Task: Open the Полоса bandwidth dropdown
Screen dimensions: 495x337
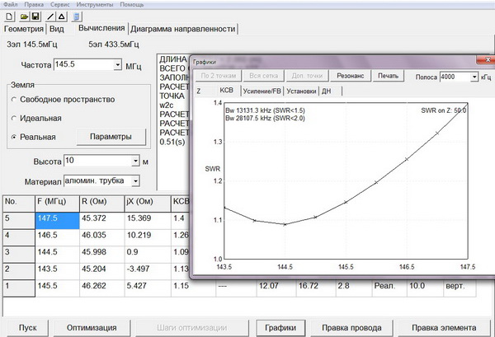Action: click(x=474, y=77)
